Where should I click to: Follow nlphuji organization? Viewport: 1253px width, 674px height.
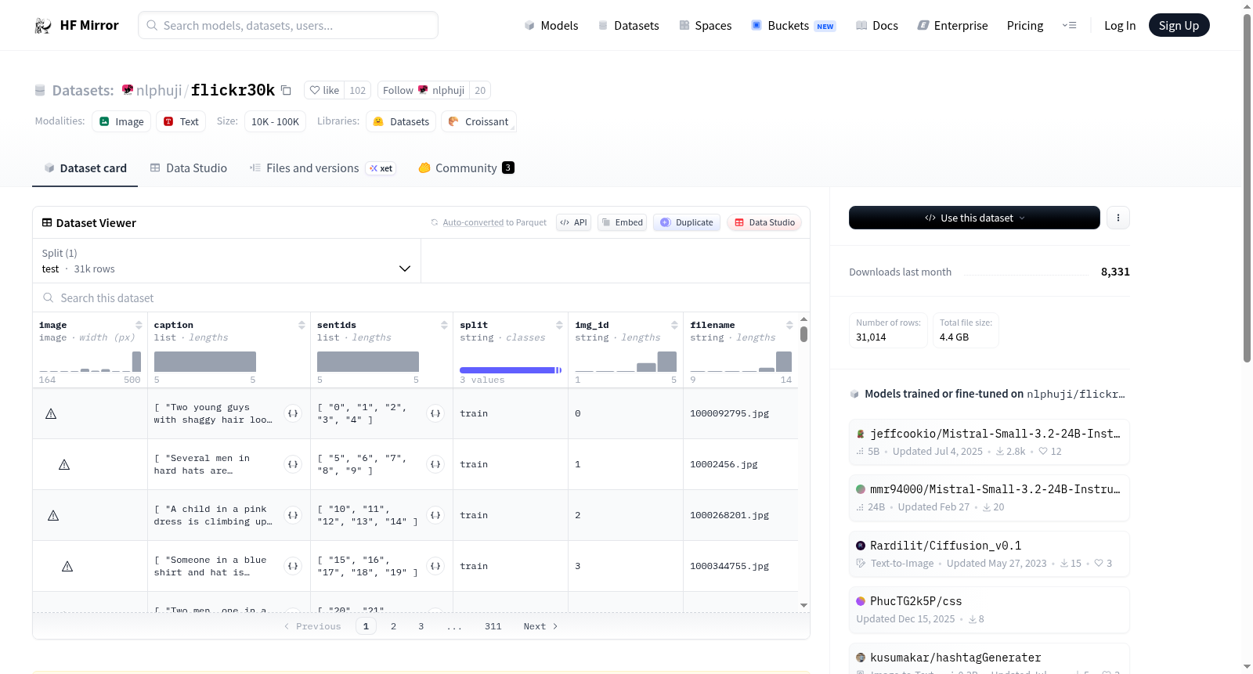click(x=424, y=90)
